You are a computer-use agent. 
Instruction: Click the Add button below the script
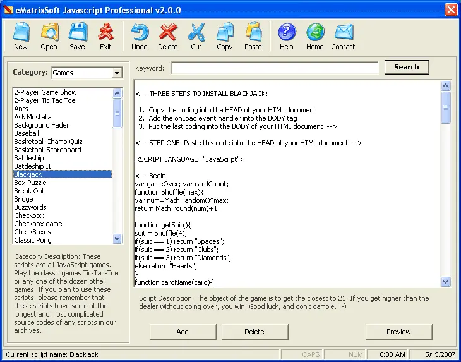tap(183, 332)
